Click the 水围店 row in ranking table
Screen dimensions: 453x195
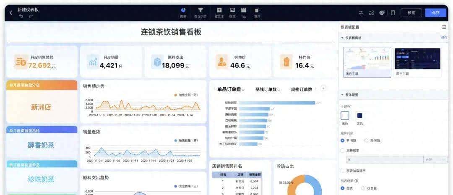237,188
